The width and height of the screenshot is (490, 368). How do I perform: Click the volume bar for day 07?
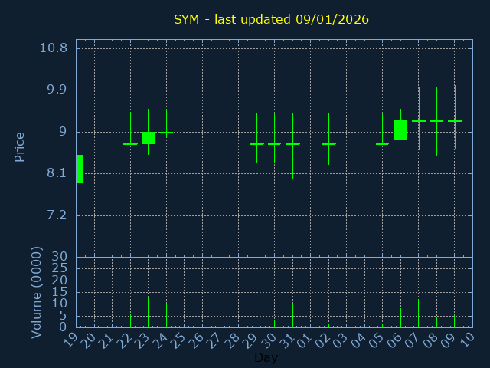(419, 313)
